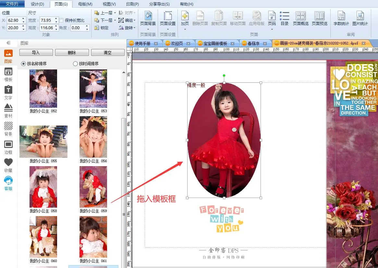Open 客服 customer service in sidebar
The image size is (378, 268).
8,183
